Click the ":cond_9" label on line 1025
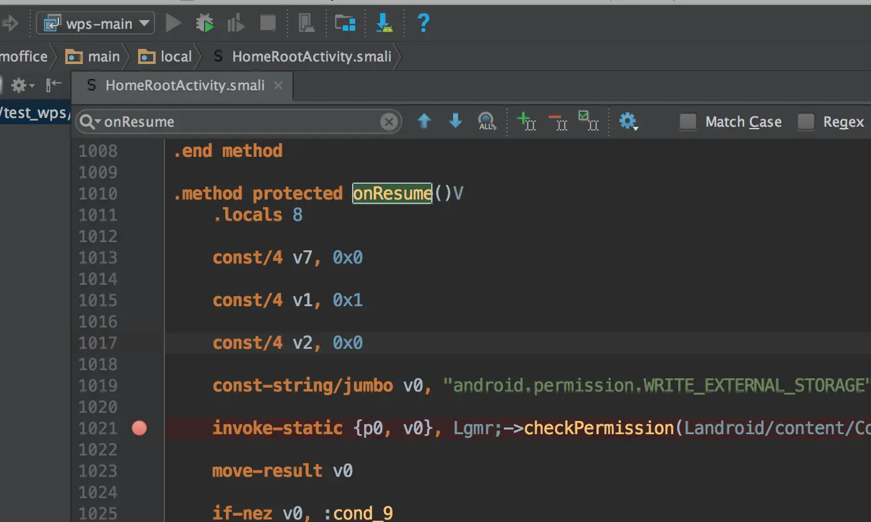This screenshot has width=871, height=522. pos(358,513)
